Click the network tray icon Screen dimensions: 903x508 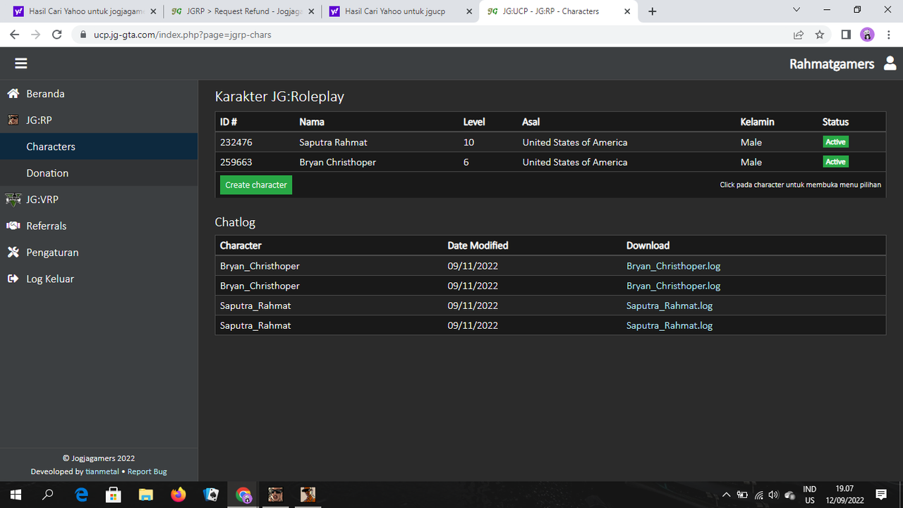tap(758, 495)
